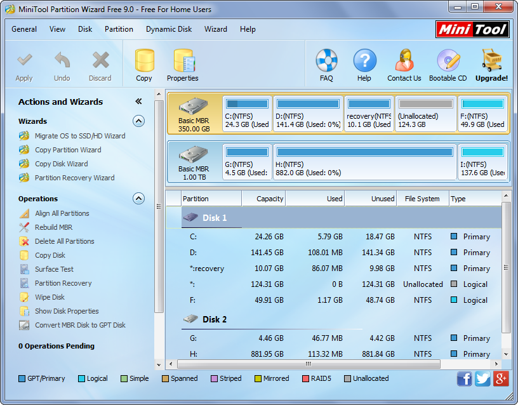Open the Dynamic Disk menu

[x=169, y=29]
